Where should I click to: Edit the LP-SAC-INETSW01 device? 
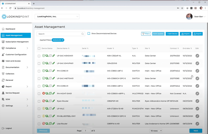click(x=197, y=78)
